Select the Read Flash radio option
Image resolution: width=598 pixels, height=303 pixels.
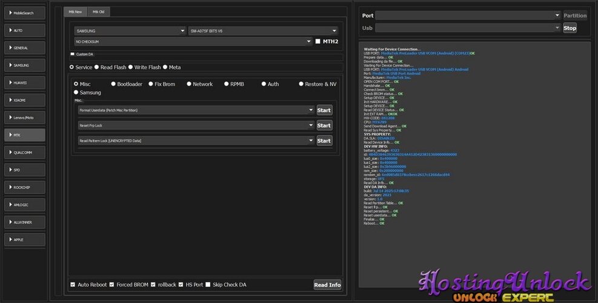point(97,67)
